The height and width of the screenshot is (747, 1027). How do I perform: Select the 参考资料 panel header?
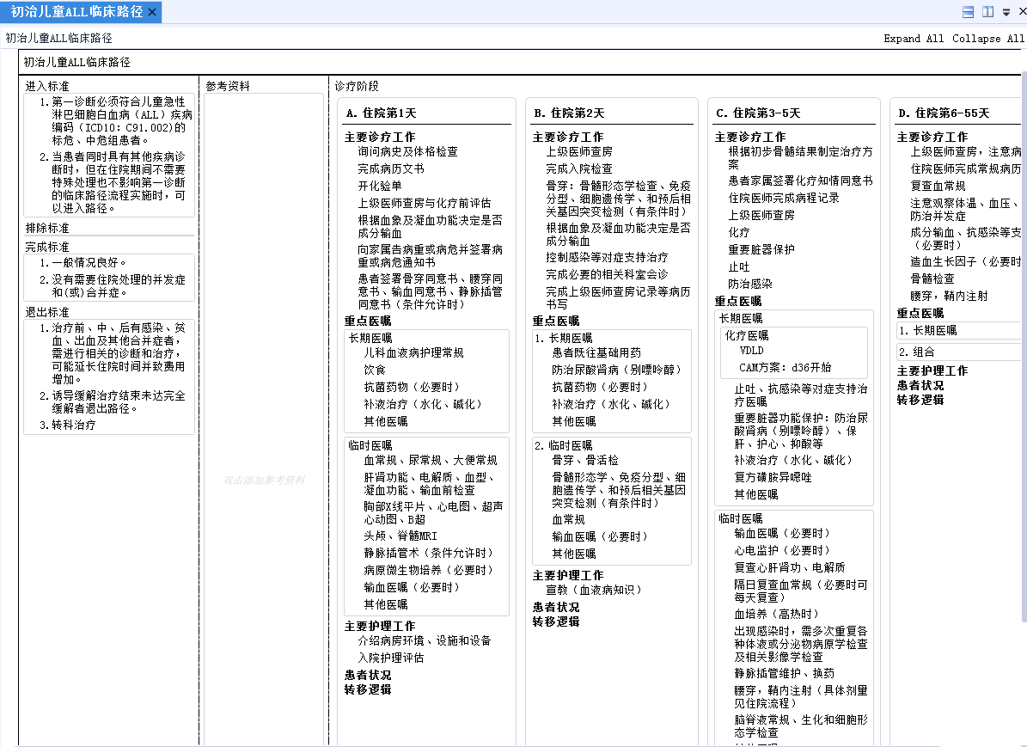click(227, 86)
